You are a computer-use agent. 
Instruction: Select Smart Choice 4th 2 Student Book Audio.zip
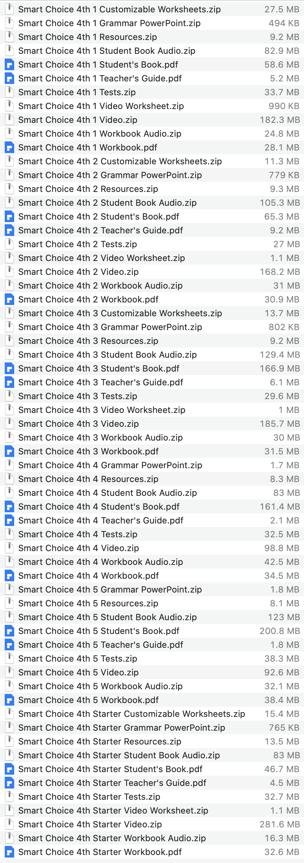108,203
